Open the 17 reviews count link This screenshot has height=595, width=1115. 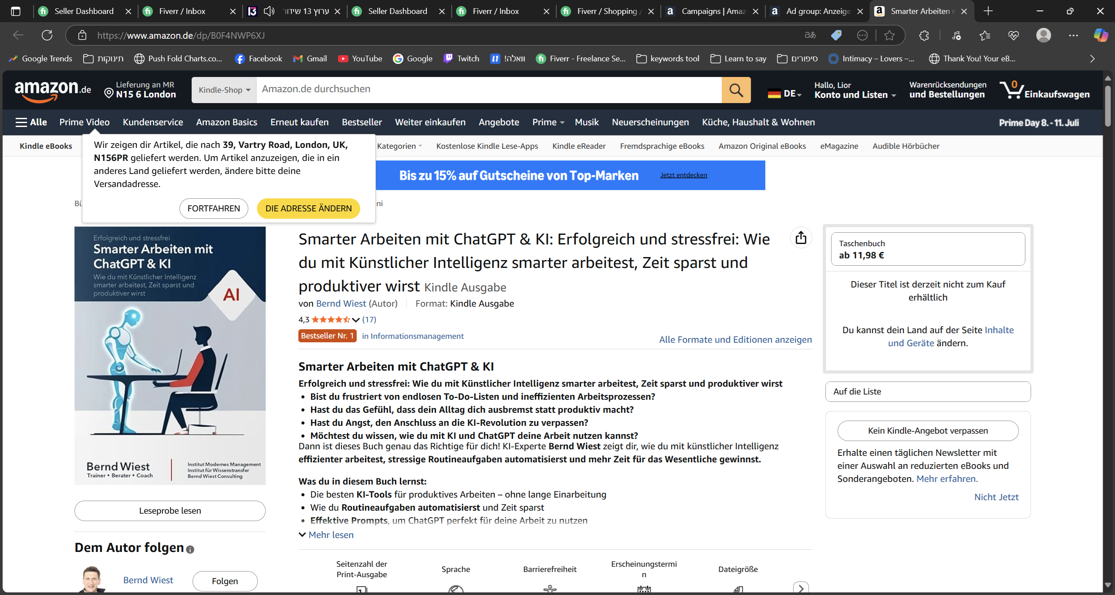(369, 320)
